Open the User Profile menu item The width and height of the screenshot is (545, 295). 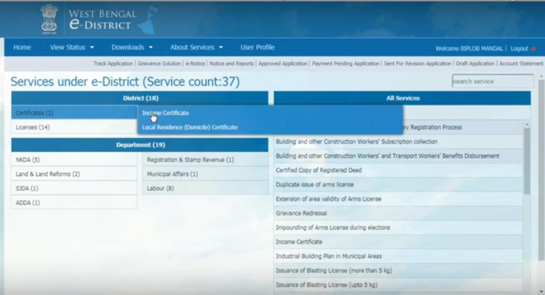[257, 47]
